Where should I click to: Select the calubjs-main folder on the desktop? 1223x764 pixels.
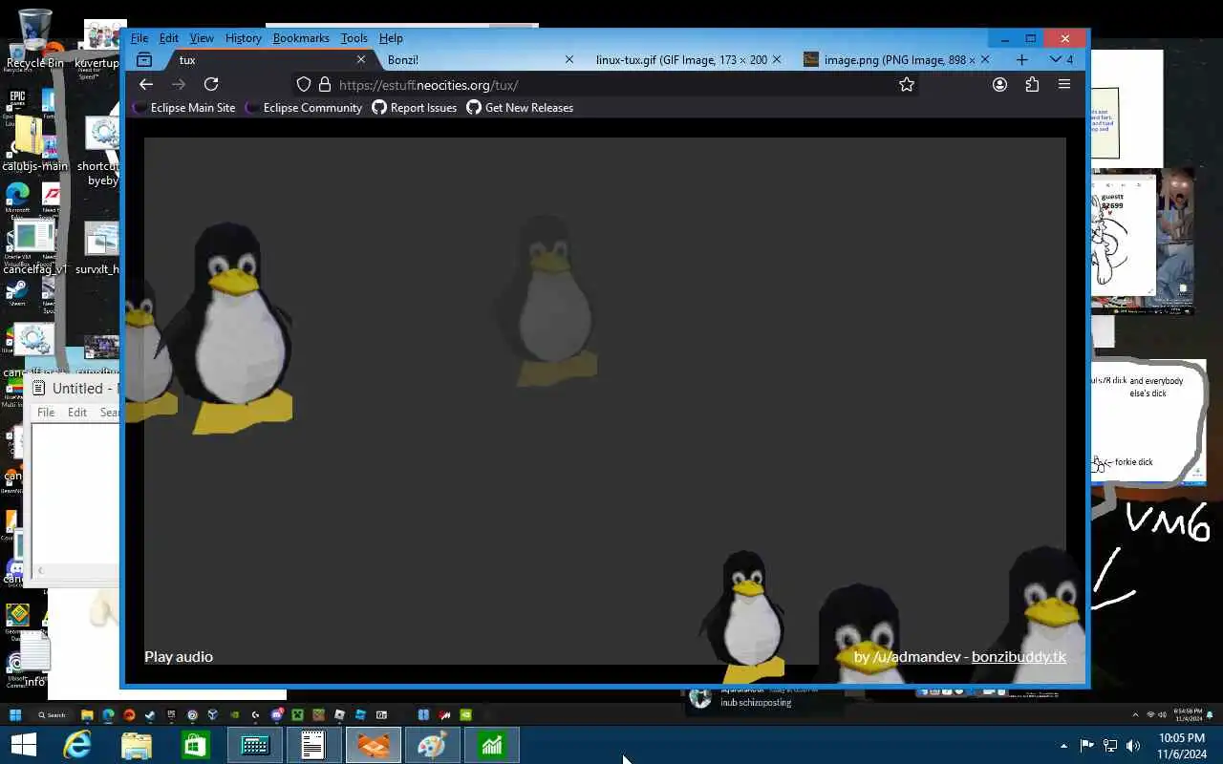click(x=33, y=143)
